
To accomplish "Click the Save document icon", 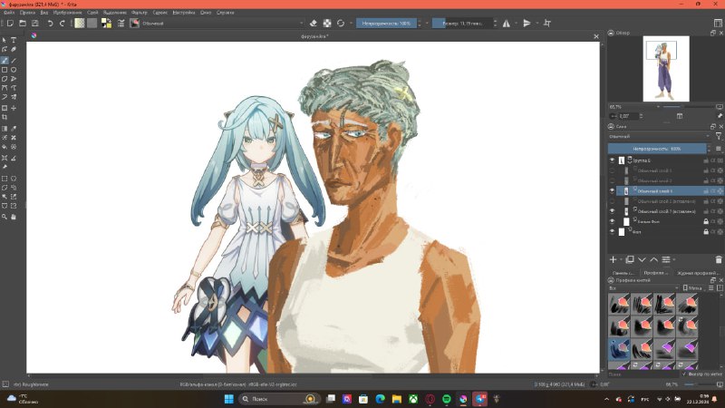I will click(34, 24).
